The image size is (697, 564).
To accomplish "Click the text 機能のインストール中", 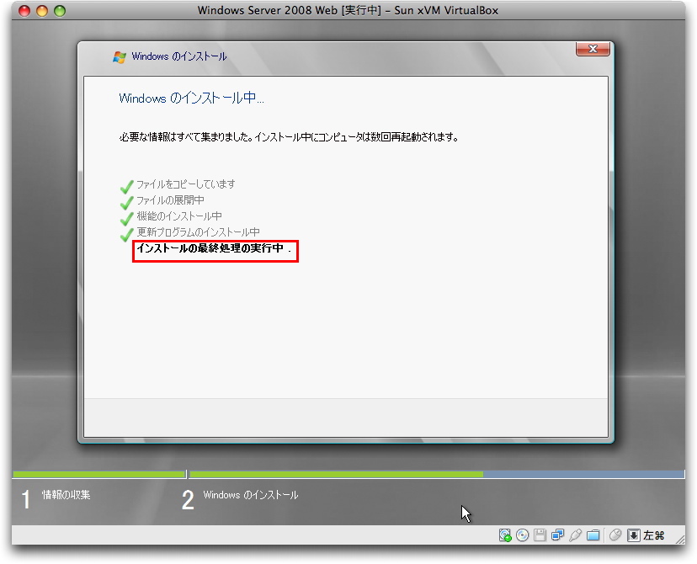I will click(x=179, y=216).
